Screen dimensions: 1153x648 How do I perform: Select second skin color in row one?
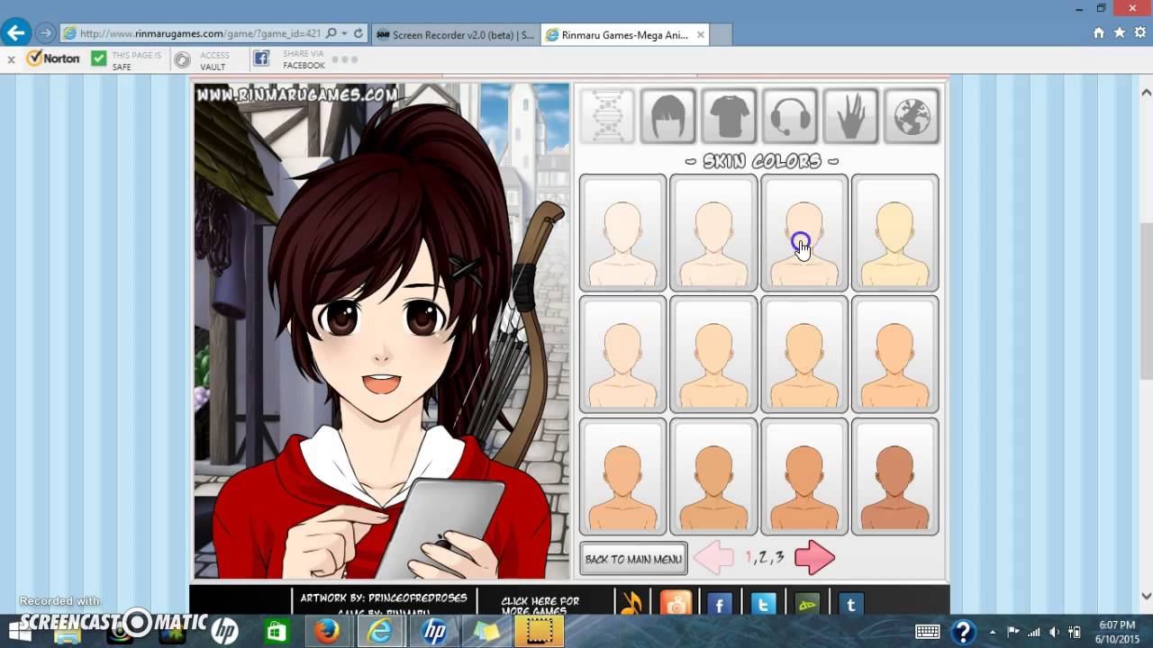point(713,233)
